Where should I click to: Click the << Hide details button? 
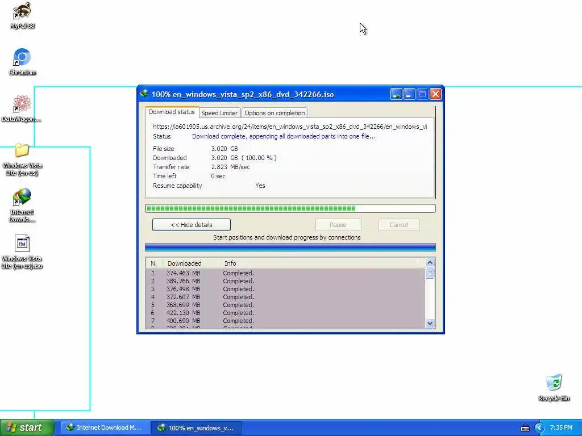[192, 225]
